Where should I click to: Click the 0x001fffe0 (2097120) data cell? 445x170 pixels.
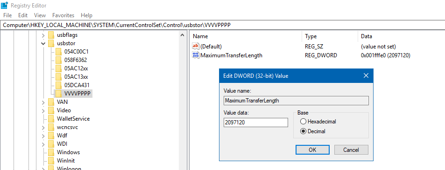(x=385, y=55)
